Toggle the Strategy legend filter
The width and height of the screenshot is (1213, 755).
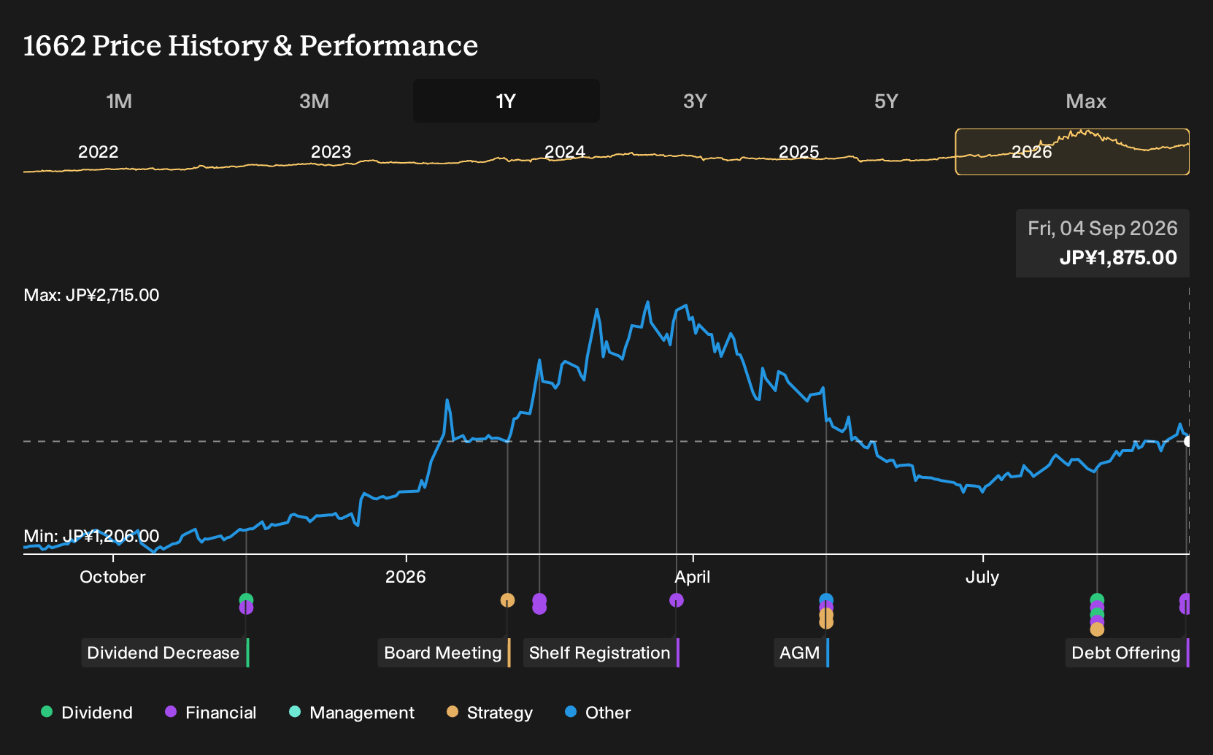[x=490, y=713]
